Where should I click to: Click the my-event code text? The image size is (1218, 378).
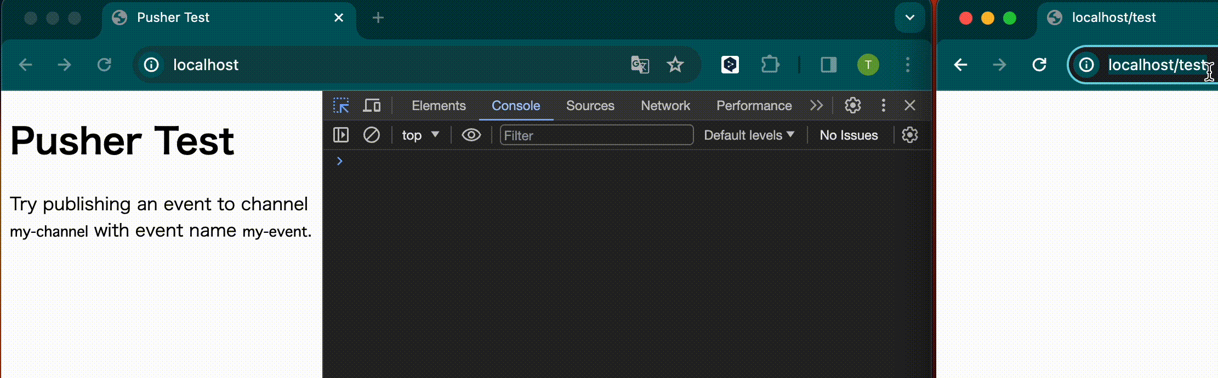275,232
